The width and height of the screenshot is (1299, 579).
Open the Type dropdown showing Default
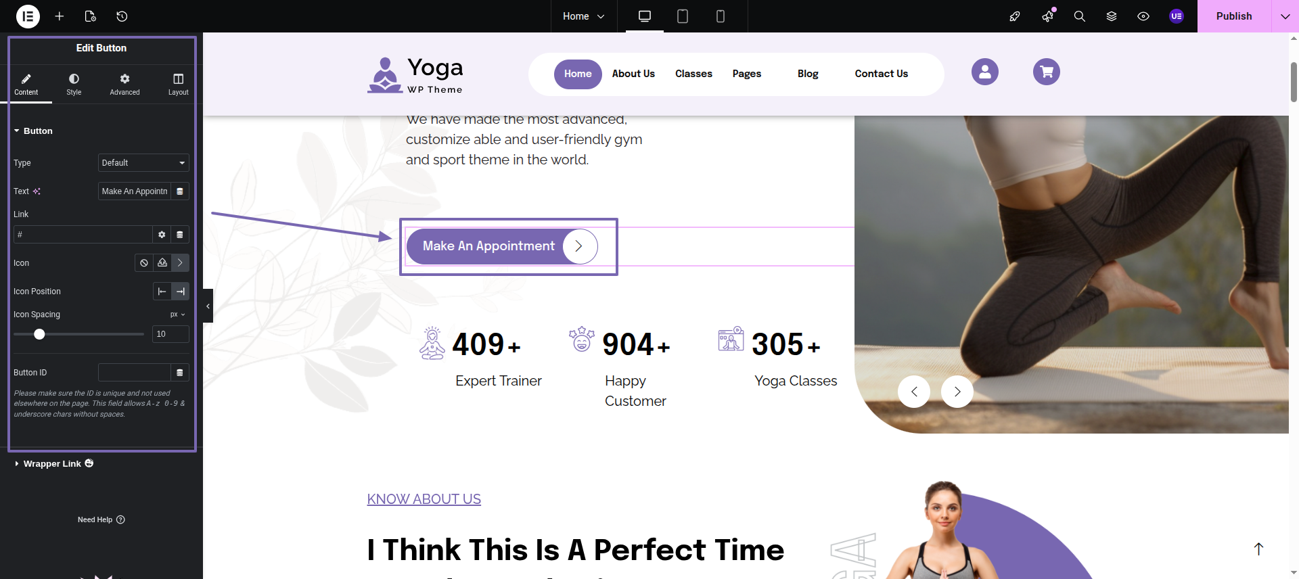pos(143,163)
